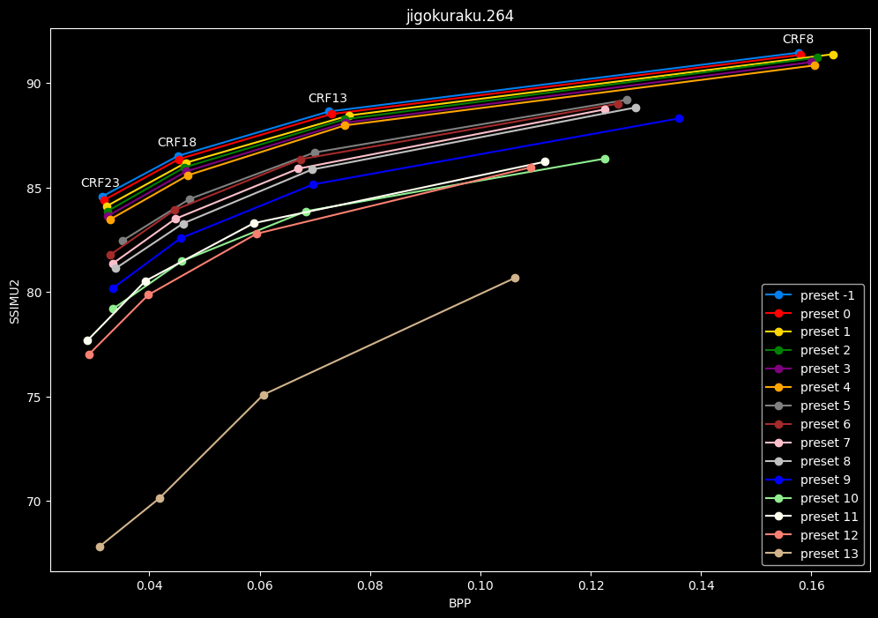Click x-axis tick label 0.12

click(x=591, y=585)
